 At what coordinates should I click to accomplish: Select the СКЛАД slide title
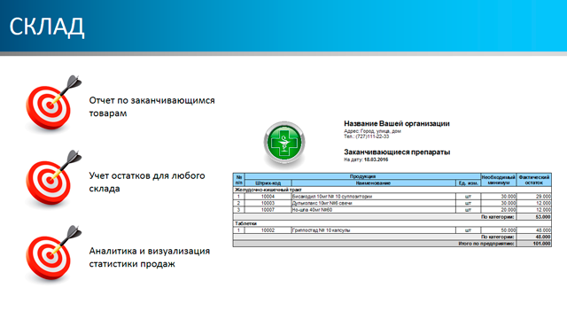click(47, 27)
